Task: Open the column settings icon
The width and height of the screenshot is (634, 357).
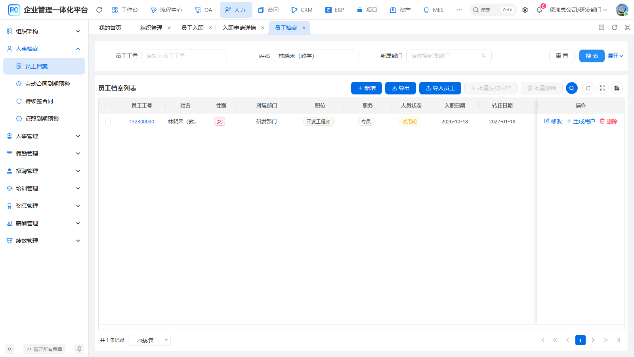Action: point(617,88)
